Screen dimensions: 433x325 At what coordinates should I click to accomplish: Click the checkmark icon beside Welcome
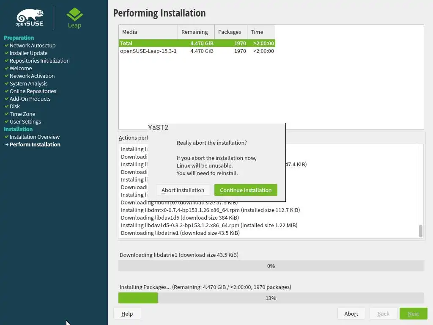pos(7,68)
